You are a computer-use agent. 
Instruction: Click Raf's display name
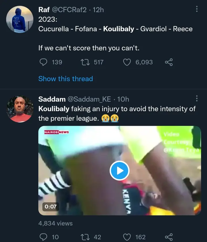[x=44, y=10]
